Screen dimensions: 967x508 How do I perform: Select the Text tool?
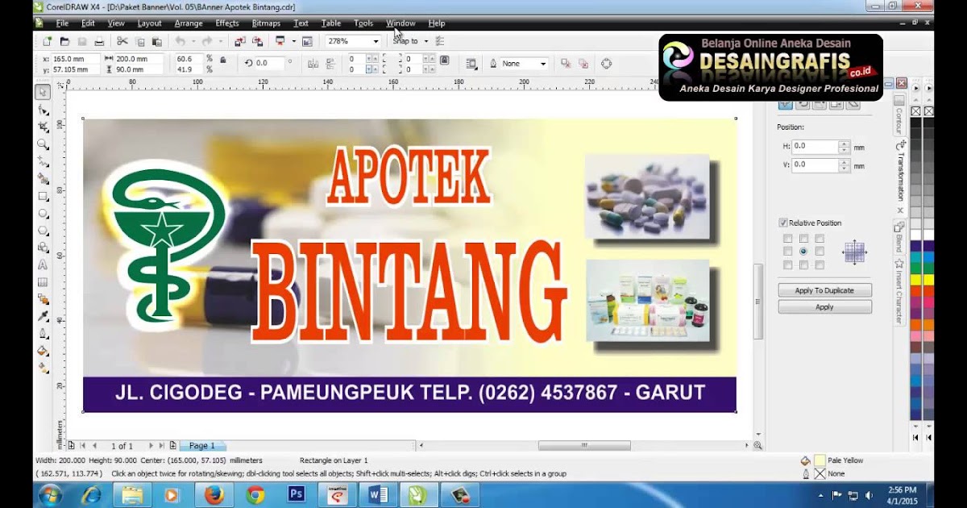(x=43, y=264)
